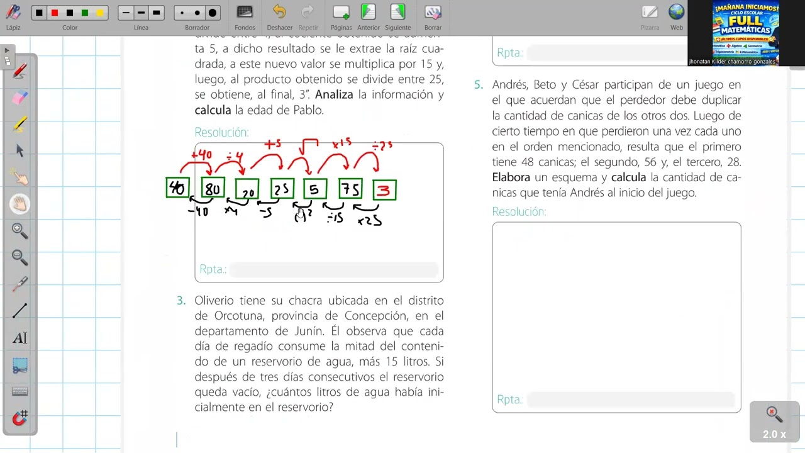The image size is (805, 453).
Task: Select the straight line tool
Action: click(x=19, y=310)
